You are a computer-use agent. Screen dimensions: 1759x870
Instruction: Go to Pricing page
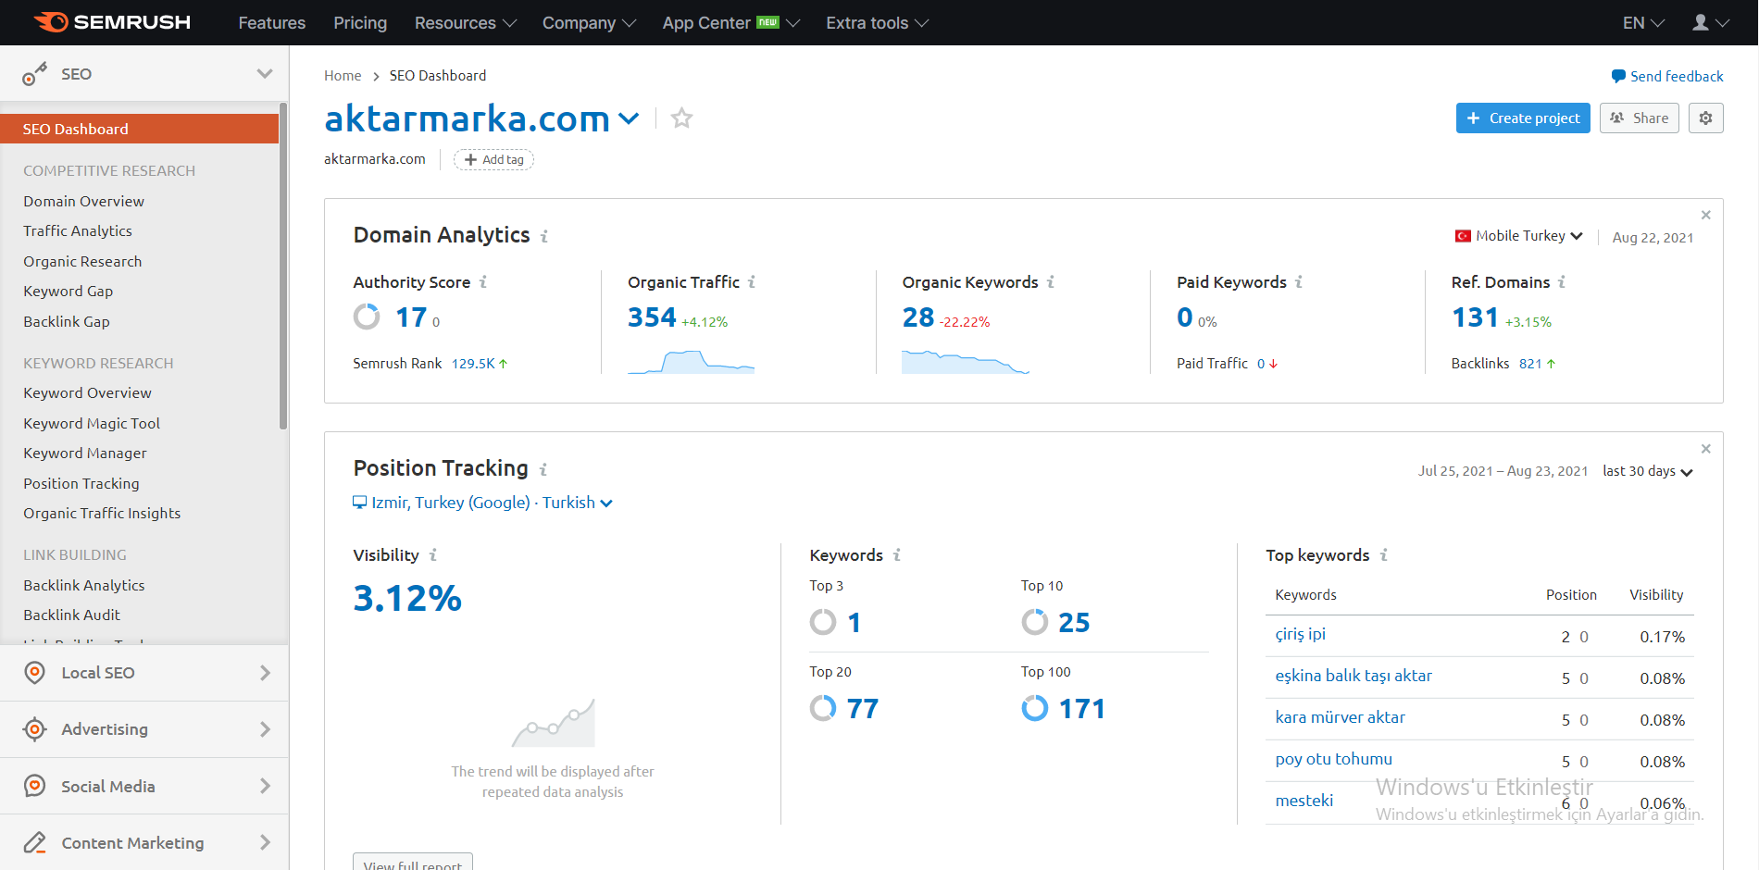click(x=360, y=22)
